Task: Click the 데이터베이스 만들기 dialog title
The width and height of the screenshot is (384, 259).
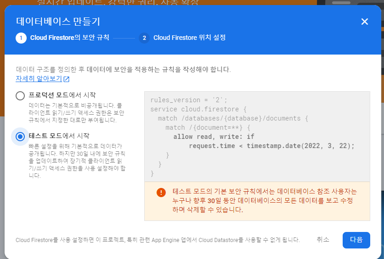Action: coord(58,22)
